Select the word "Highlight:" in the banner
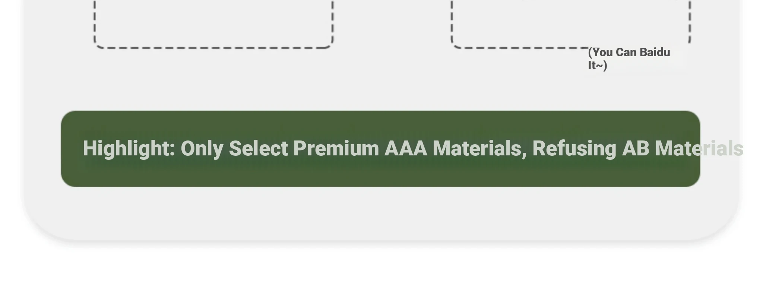 tap(129, 149)
